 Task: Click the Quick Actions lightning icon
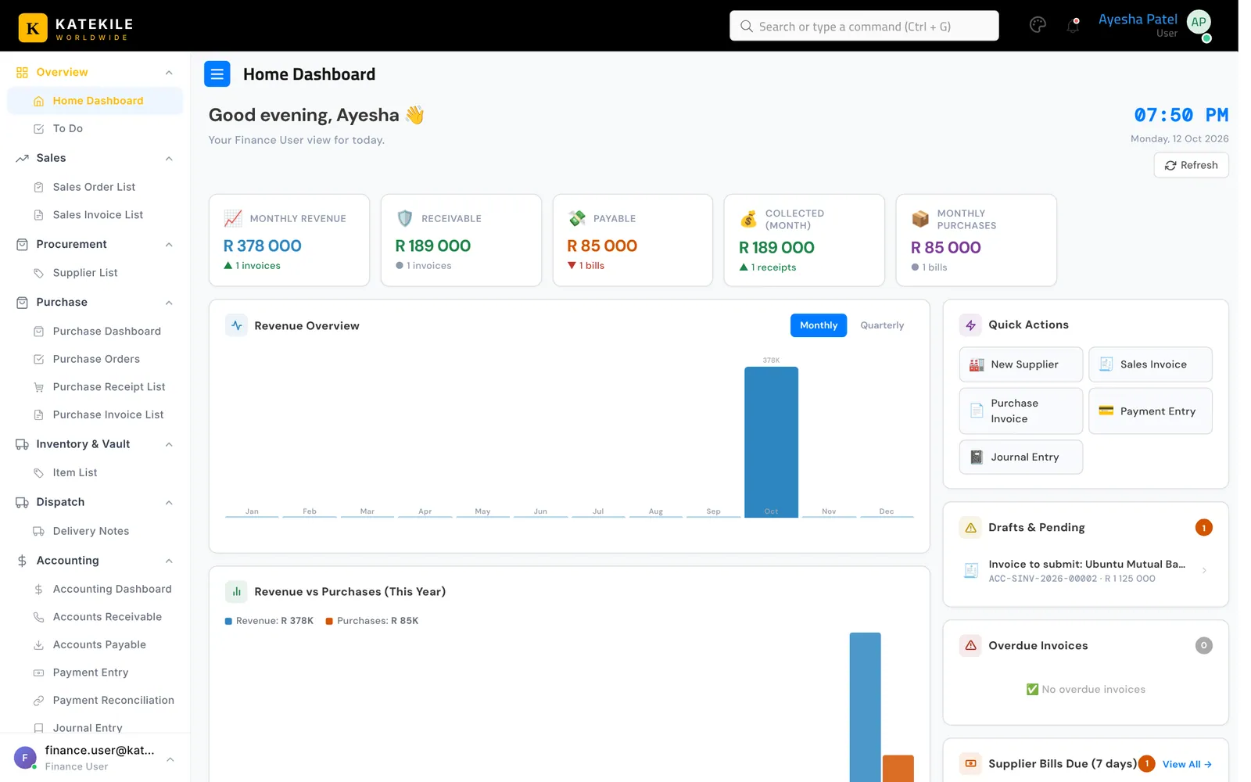pos(970,325)
